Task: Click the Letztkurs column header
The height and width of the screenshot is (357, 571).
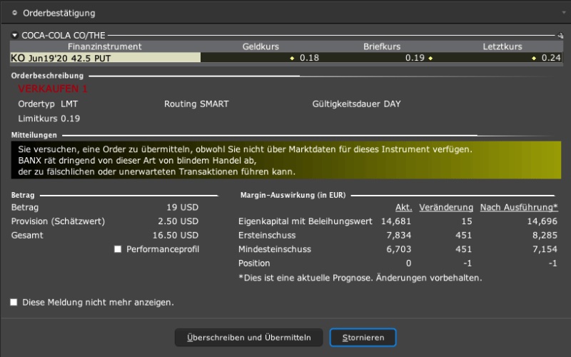Action: coord(502,46)
